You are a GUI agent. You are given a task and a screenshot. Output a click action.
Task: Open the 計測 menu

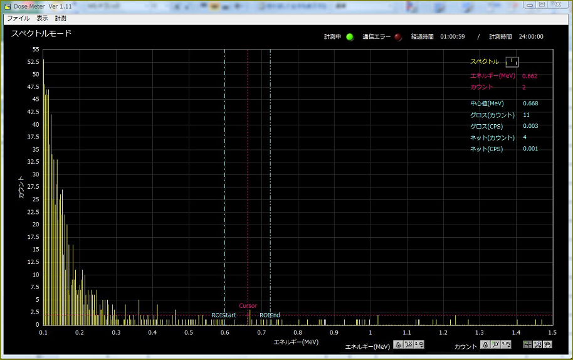[x=60, y=18]
